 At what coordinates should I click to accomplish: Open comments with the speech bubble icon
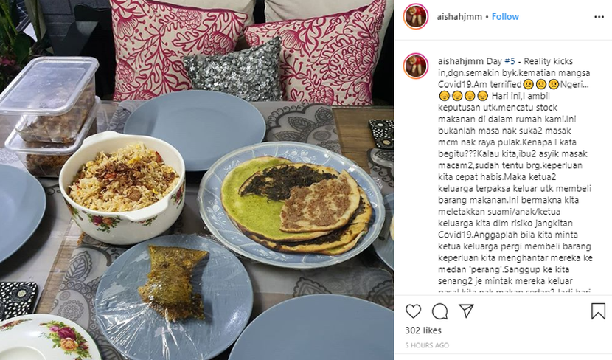pos(440,311)
